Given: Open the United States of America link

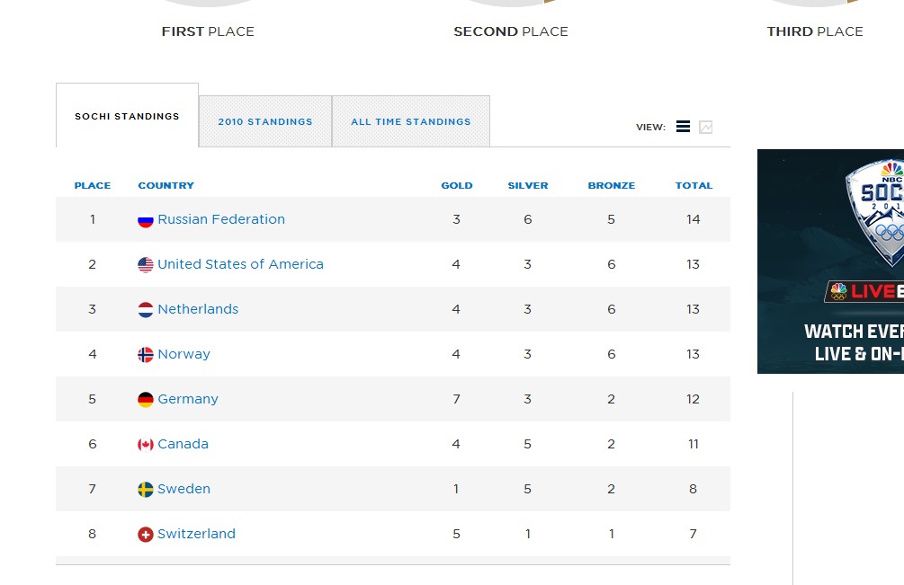Looking at the screenshot, I should [240, 264].
